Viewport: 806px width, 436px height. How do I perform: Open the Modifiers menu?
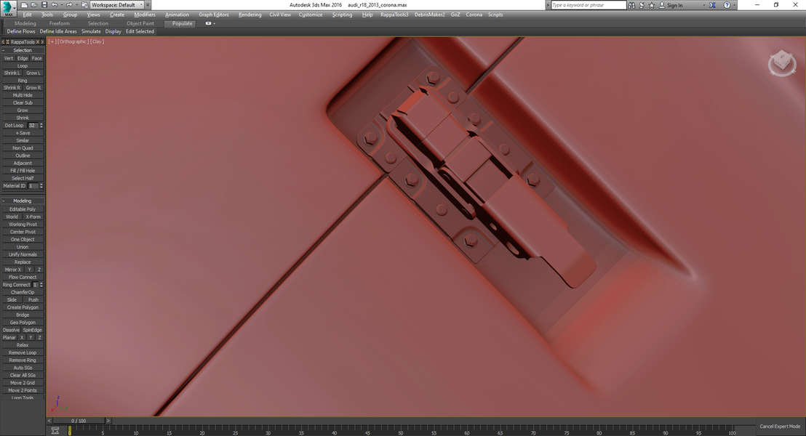[x=145, y=15]
